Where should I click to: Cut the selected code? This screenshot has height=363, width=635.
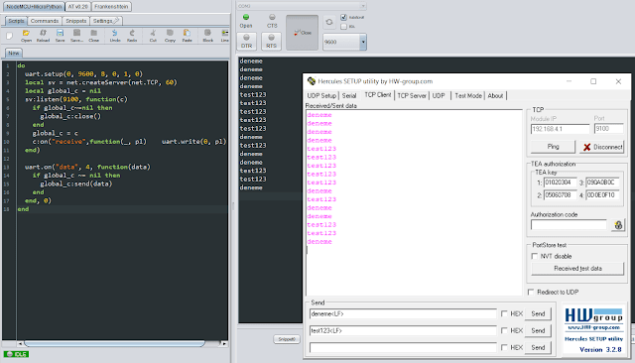click(x=153, y=36)
